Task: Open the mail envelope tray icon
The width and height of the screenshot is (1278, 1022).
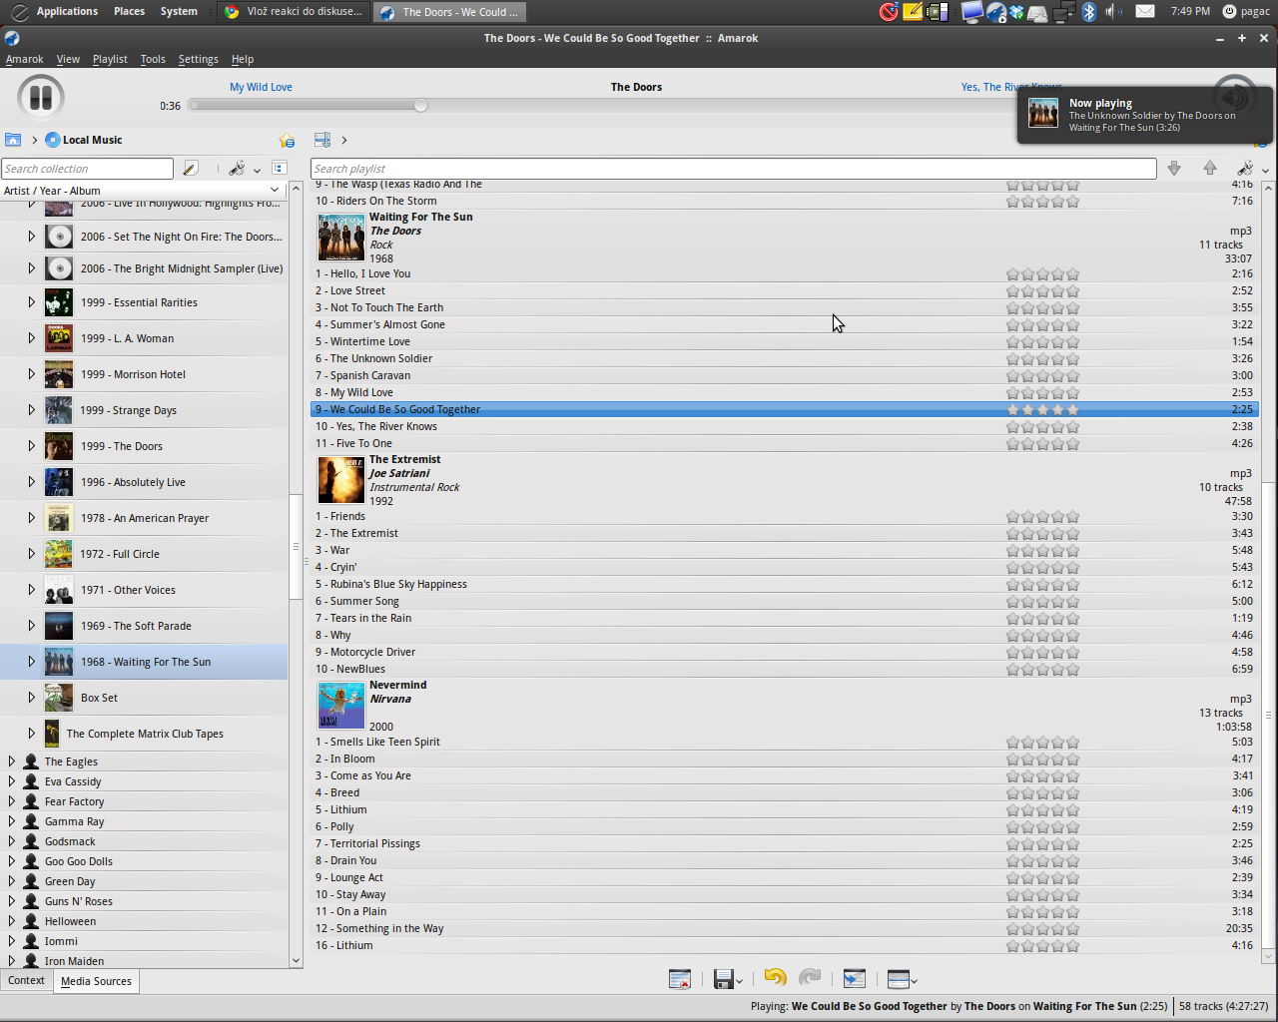Action: 1145,11
